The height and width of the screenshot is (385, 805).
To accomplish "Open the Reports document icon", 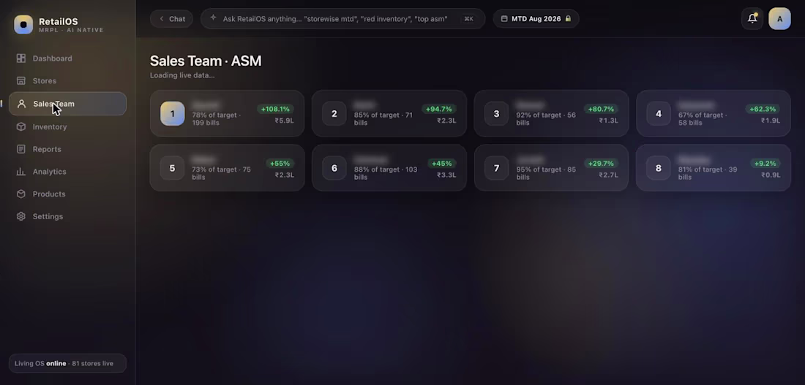I will pyautogui.click(x=21, y=149).
